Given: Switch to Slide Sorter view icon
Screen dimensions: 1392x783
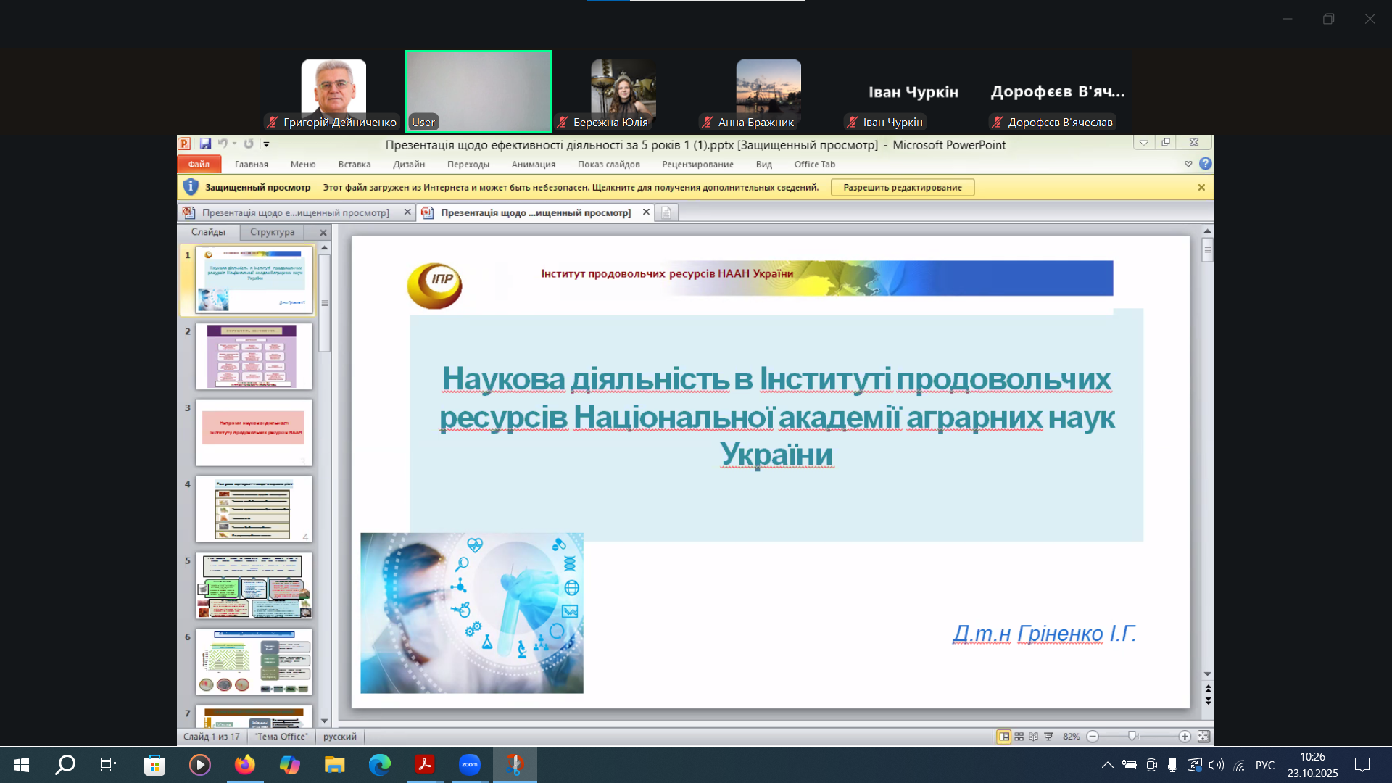Looking at the screenshot, I should 1019,737.
